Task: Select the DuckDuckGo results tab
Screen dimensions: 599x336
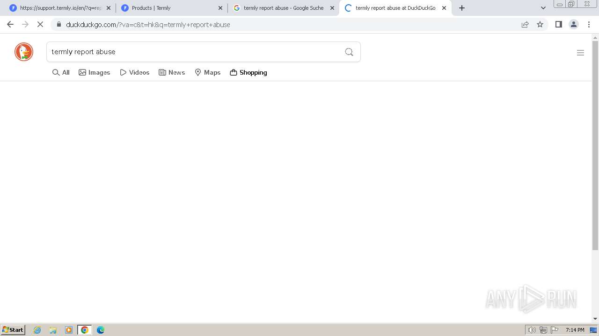Action: click(395, 8)
